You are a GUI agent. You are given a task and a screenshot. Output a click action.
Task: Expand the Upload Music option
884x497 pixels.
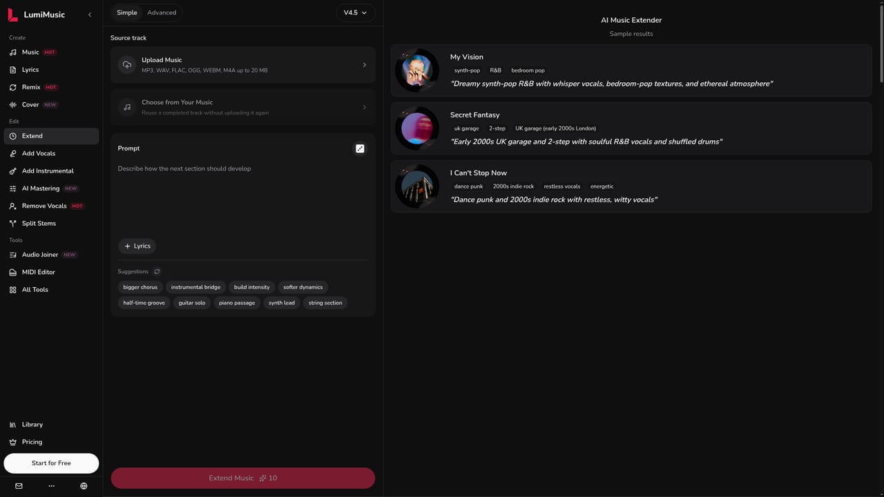point(243,65)
